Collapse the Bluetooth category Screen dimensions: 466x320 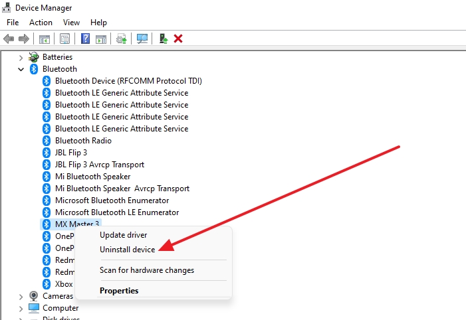(x=21, y=69)
